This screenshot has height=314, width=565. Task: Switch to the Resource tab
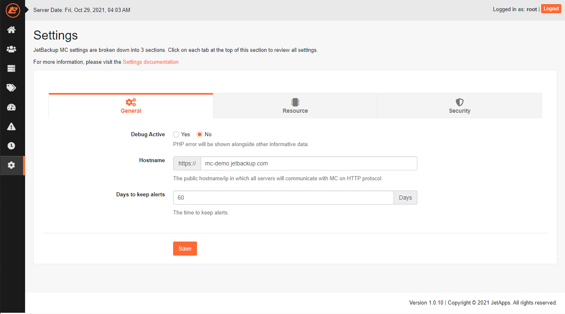(295, 106)
